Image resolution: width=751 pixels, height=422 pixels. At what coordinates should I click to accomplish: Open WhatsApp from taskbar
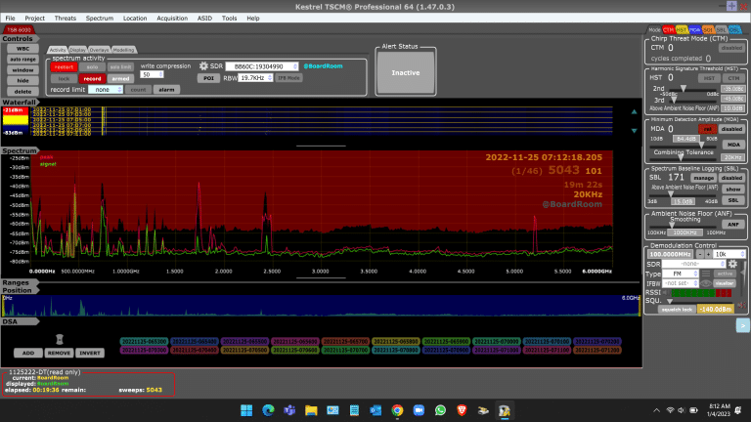(440, 410)
